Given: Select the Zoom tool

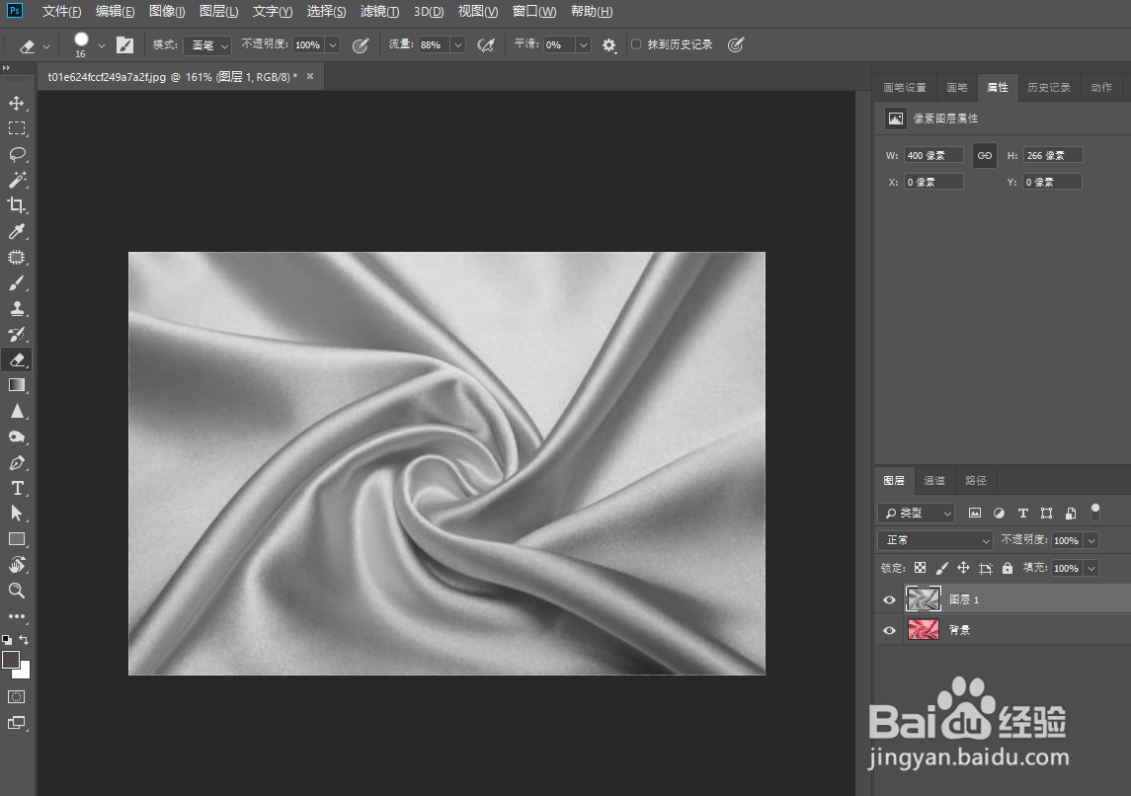Looking at the screenshot, I should 17,591.
